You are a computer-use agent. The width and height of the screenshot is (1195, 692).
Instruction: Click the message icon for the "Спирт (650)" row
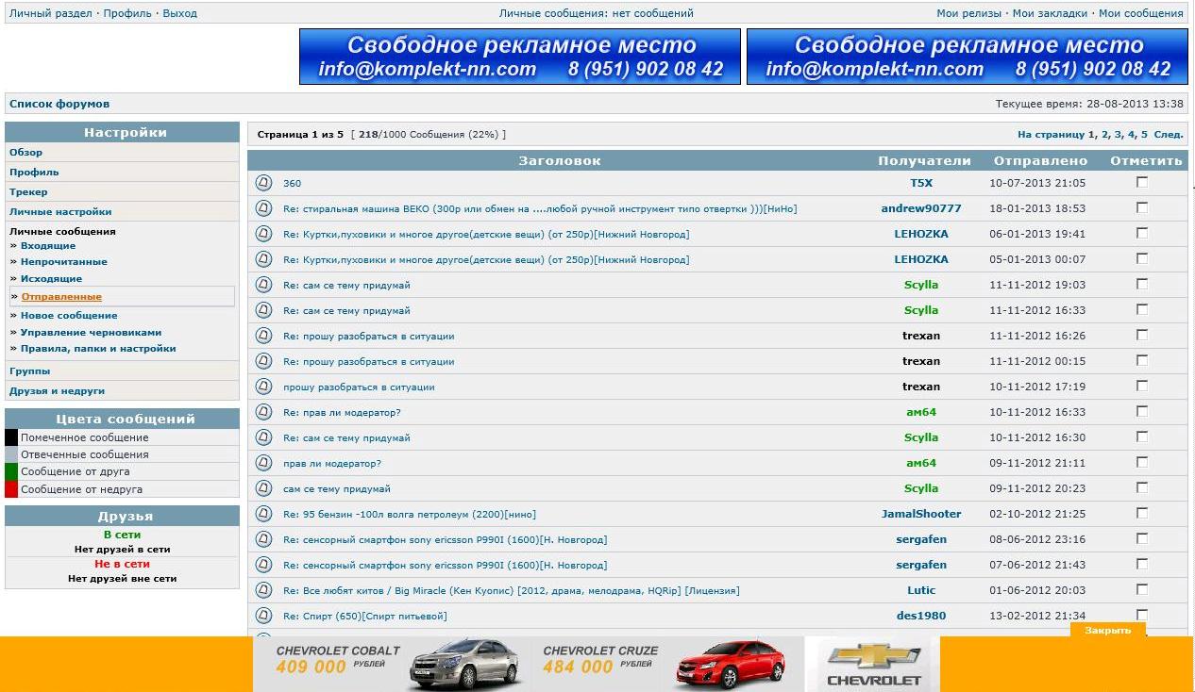click(264, 616)
